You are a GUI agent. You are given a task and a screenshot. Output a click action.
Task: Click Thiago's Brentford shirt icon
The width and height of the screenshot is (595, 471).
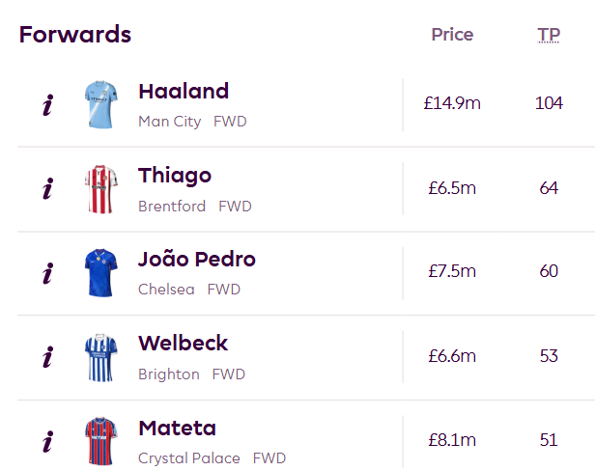pyautogui.click(x=100, y=188)
